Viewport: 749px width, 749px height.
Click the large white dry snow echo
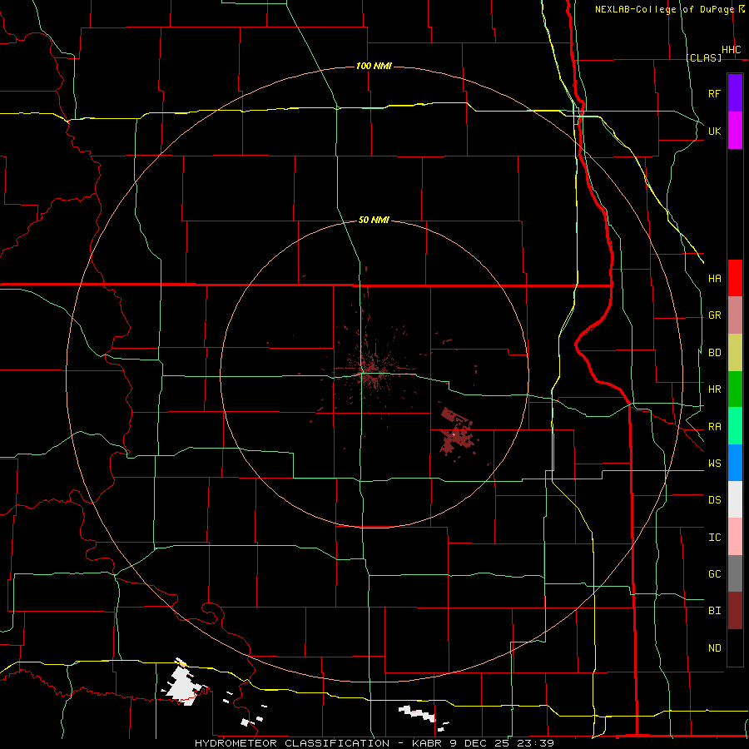click(184, 683)
